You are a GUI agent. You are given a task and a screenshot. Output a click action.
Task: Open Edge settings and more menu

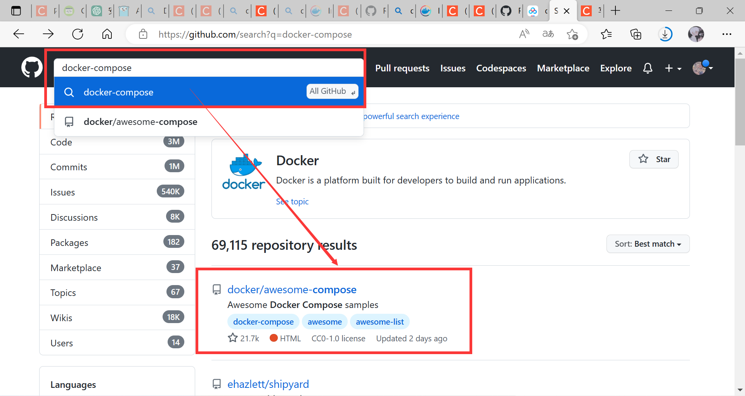(x=727, y=34)
